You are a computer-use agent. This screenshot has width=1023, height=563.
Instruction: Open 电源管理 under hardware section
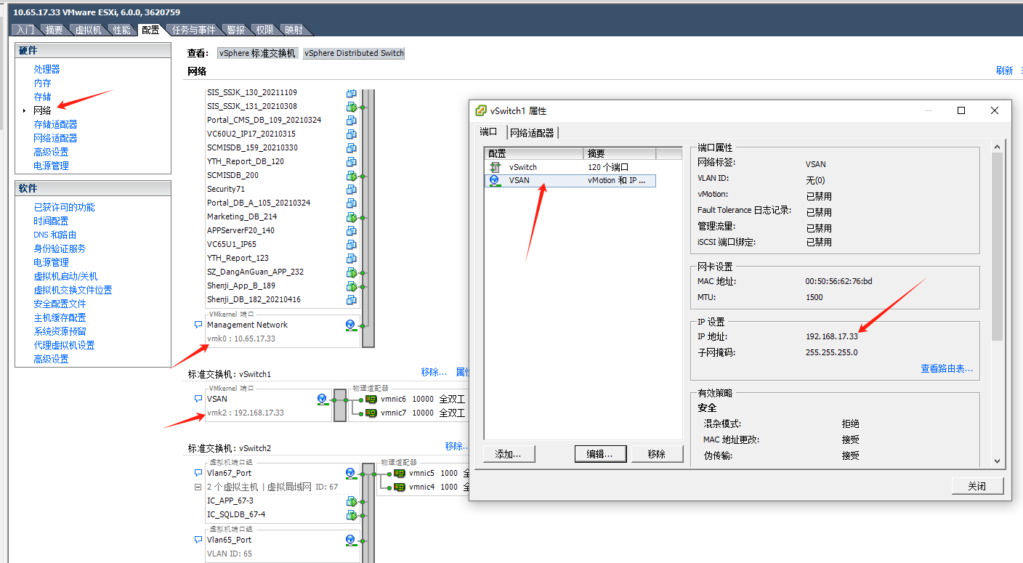coord(51,166)
